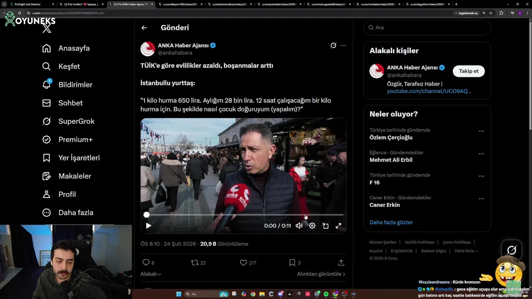532x299 pixels.
Task: Open the youtube.com channel link
Action: tap(429, 91)
